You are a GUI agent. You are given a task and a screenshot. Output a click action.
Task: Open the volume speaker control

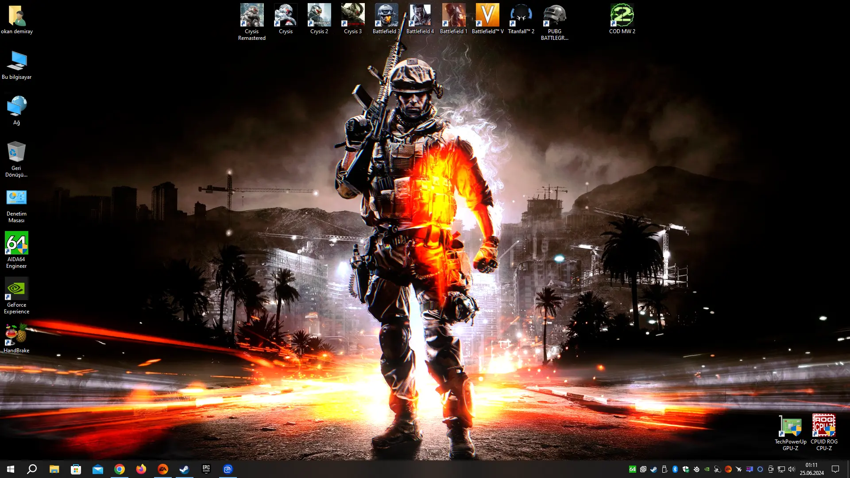click(792, 469)
